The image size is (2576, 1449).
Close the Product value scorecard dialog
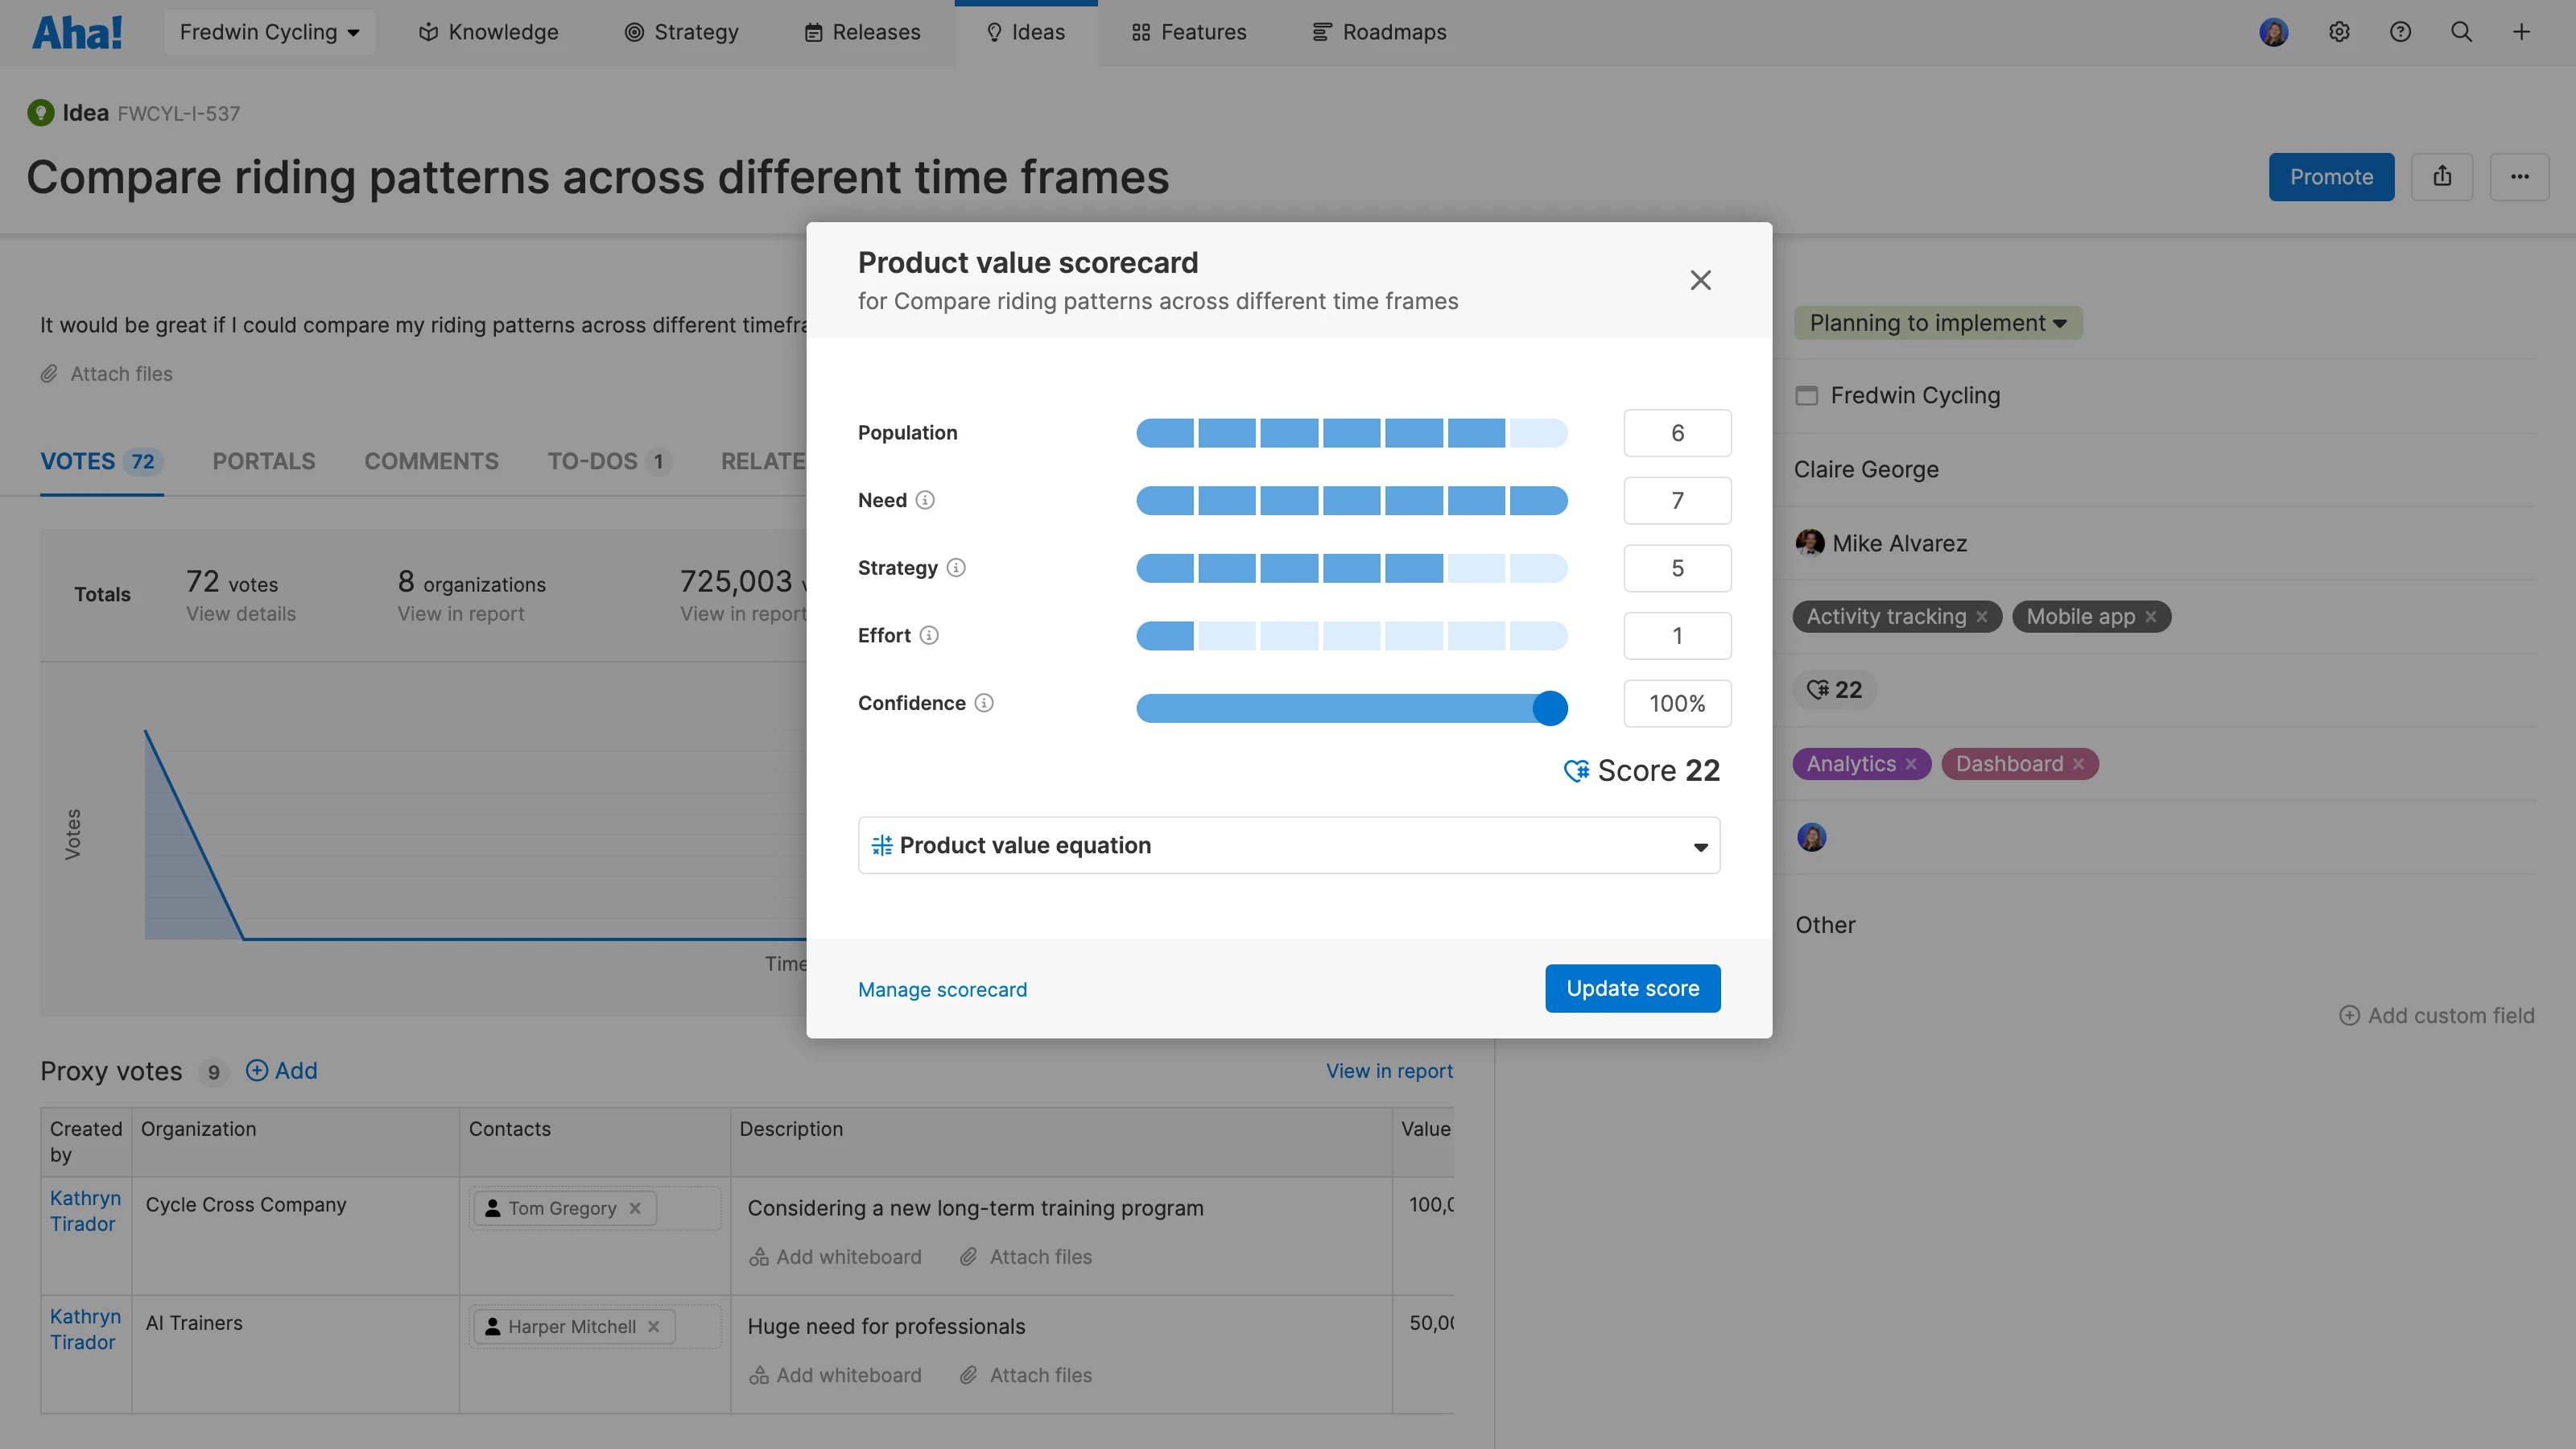1700,280
